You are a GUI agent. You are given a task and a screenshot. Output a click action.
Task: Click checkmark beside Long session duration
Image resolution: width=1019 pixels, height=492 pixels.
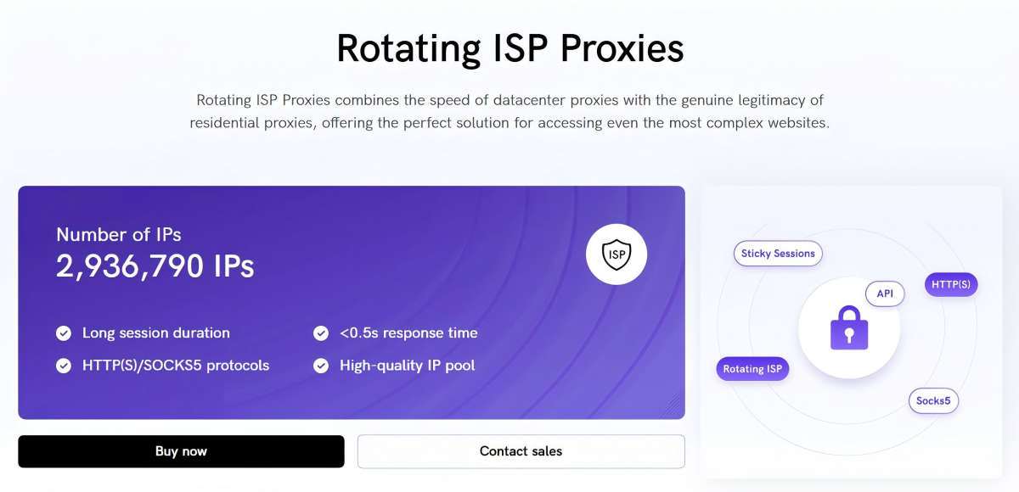pos(64,333)
